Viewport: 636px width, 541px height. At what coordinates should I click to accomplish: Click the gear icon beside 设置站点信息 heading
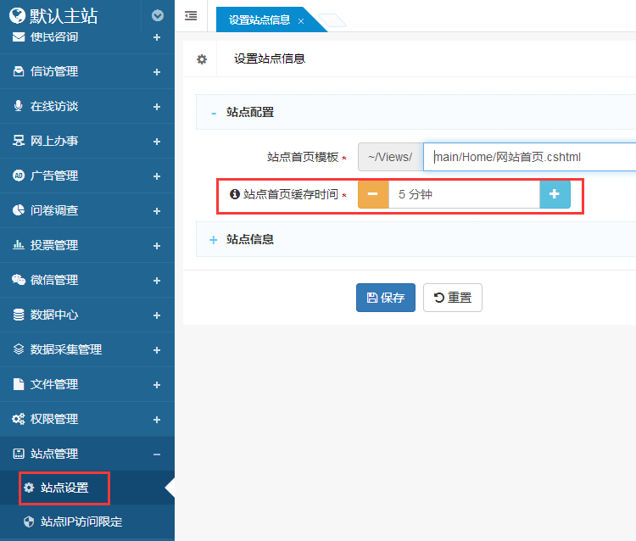point(202,59)
